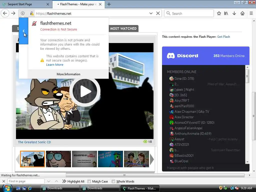This screenshot has width=256, height=192.
Task: Focus the Find in page field
Action: [x=26, y=181]
